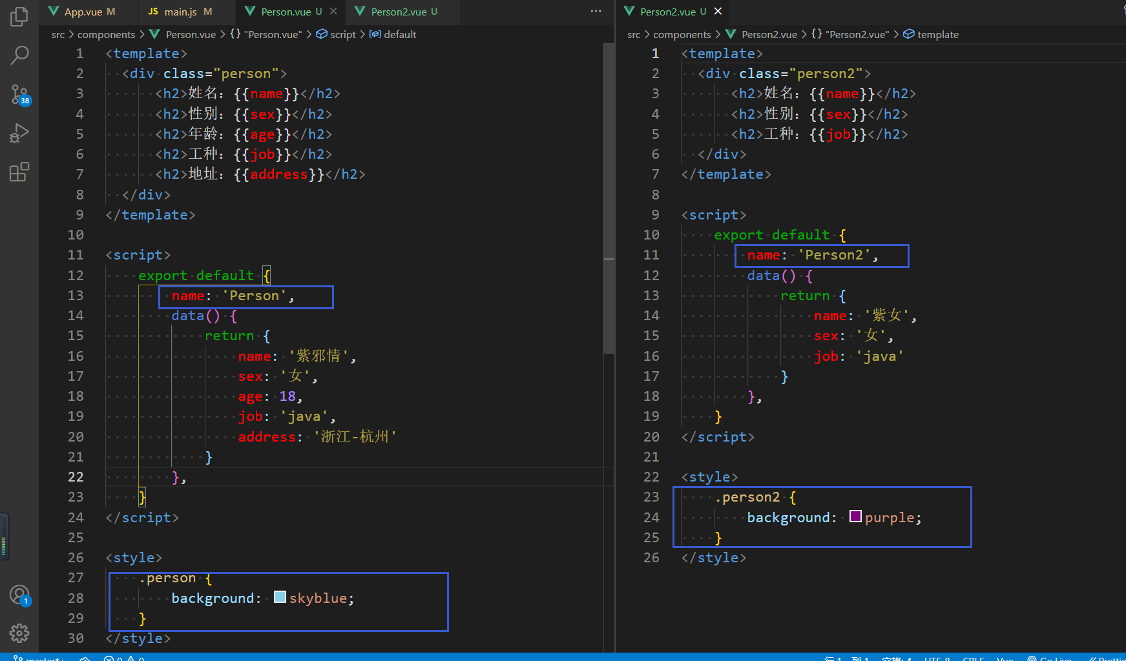
Task: Click 'Person2' name value in right editor
Action: click(x=834, y=255)
